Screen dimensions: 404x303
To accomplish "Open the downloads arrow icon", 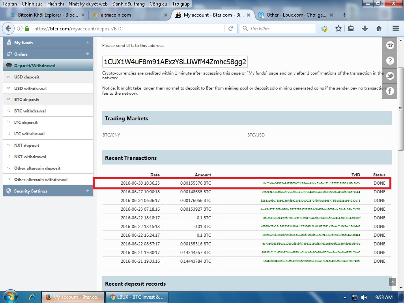I will pyautogui.click(x=365, y=28).
